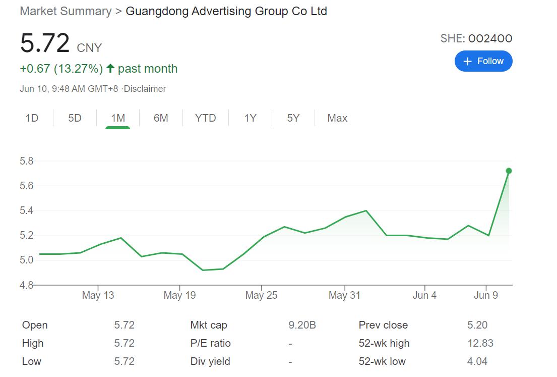Show the 6M chart range
The width and height of the screenshot is (557, 377).
[x=161, y=118]
